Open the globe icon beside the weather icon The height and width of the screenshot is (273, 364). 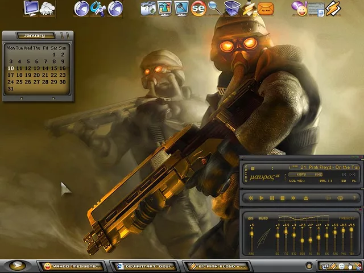81,9
